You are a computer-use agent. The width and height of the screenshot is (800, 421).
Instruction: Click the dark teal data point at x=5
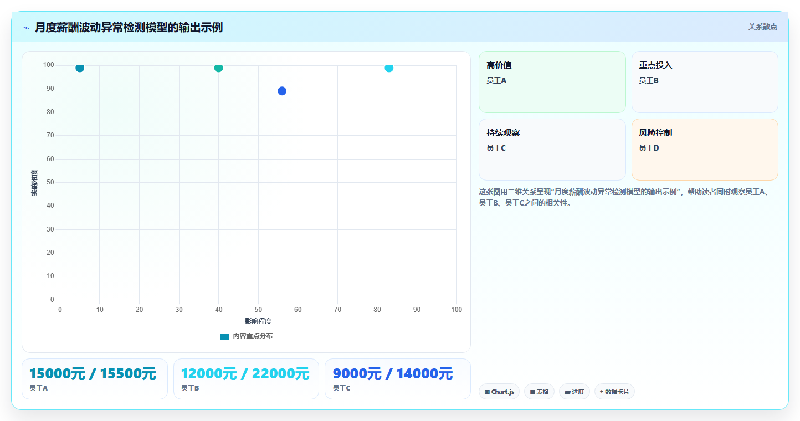[80, 68]
